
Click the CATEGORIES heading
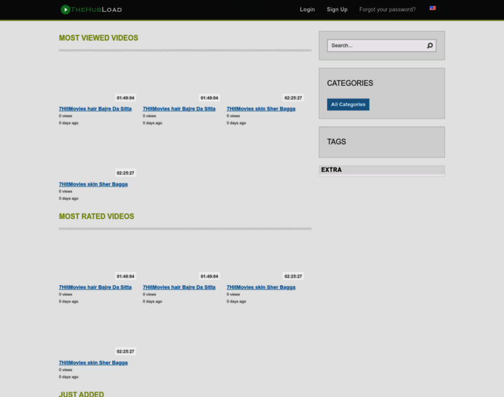coord(349,83)
